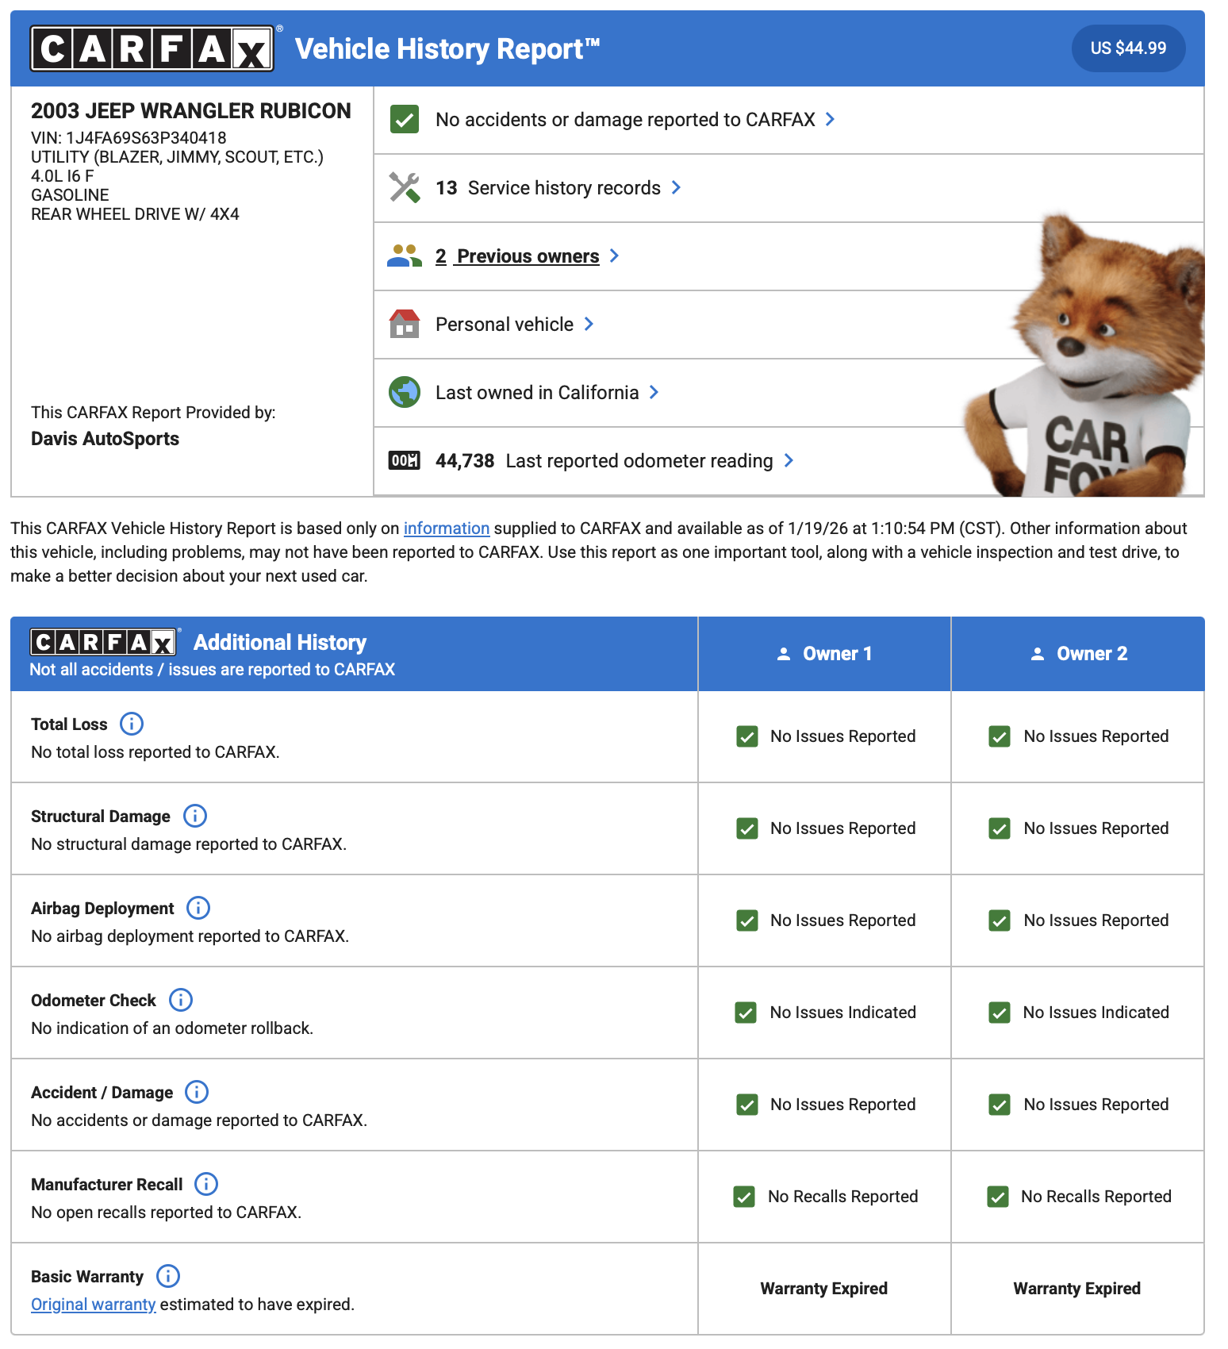Click the previous owners people icon
1228x1349 pixels.
[405, 256]
